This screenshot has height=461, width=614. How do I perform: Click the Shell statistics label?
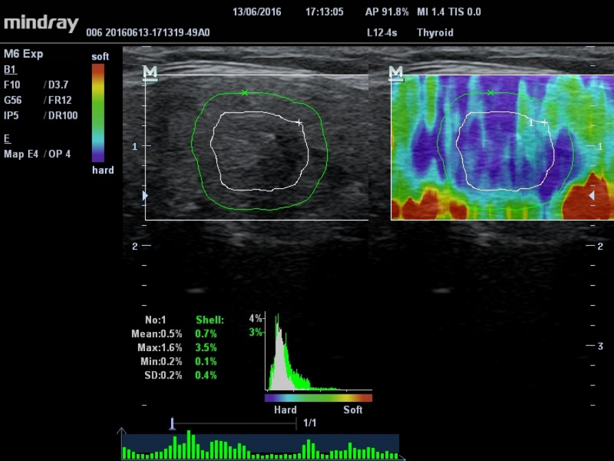click(x=209, y=319)
